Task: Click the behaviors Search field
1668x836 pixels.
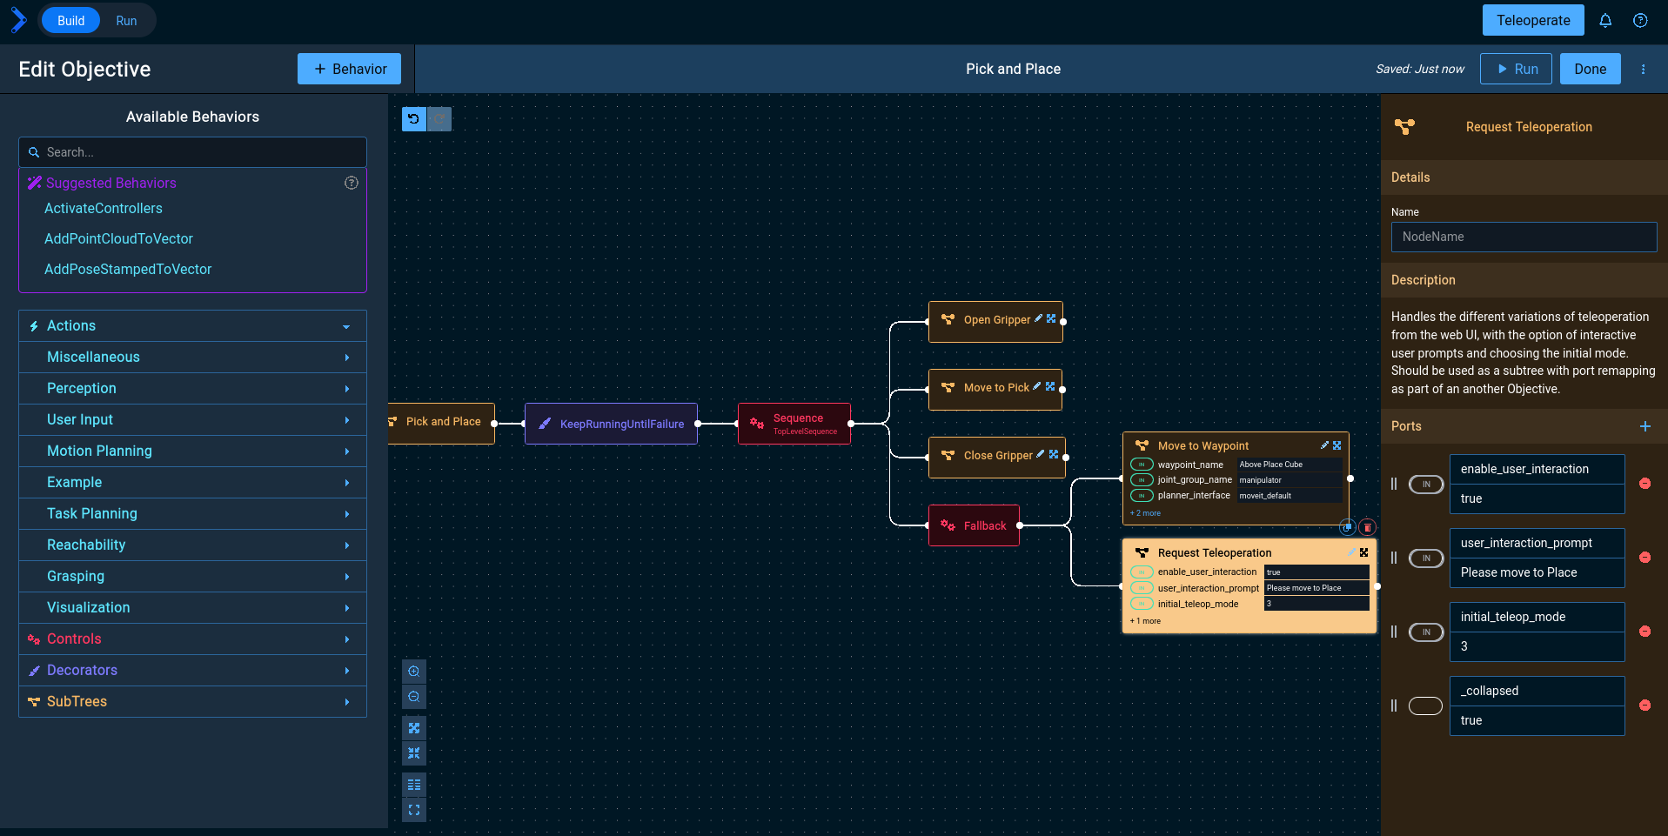Action: point(192,152)
